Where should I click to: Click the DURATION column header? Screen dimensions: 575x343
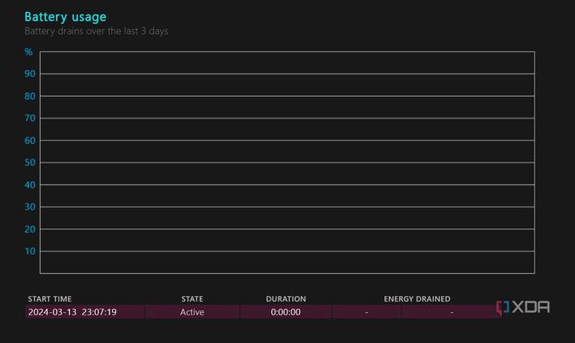pyautogui.click(x=286, y=298)
